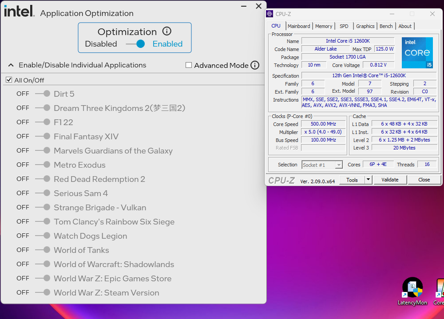Screen dimensions: 444x319
Task: Toggle World War Z: Epic Games Store switch
Action: (x=43, y=278)
